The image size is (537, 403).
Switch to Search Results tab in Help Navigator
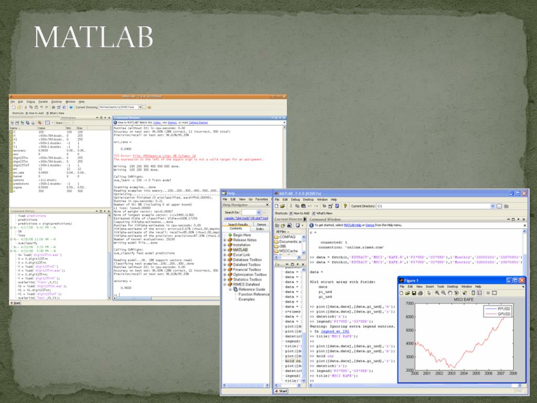tap(238, 225)
